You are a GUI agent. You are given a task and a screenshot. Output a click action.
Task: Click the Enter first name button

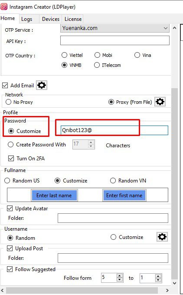(124, 195)
